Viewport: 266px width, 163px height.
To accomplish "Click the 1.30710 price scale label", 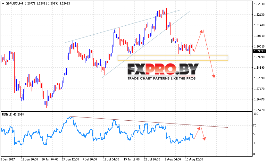I will pyautogui.click(x=259, y=36).
